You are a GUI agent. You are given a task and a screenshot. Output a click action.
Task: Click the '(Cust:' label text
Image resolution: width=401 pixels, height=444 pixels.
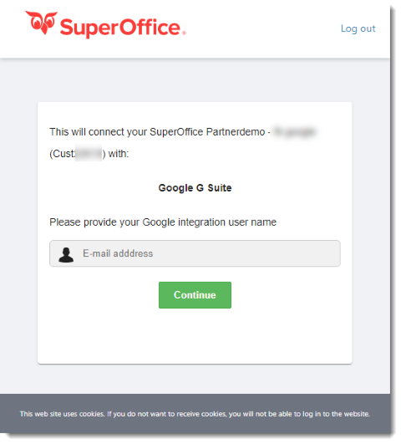click(63, 154)
